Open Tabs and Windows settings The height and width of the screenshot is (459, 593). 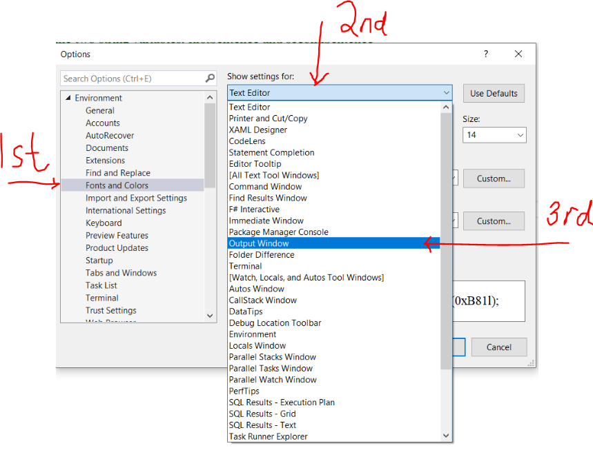point(121,272)
